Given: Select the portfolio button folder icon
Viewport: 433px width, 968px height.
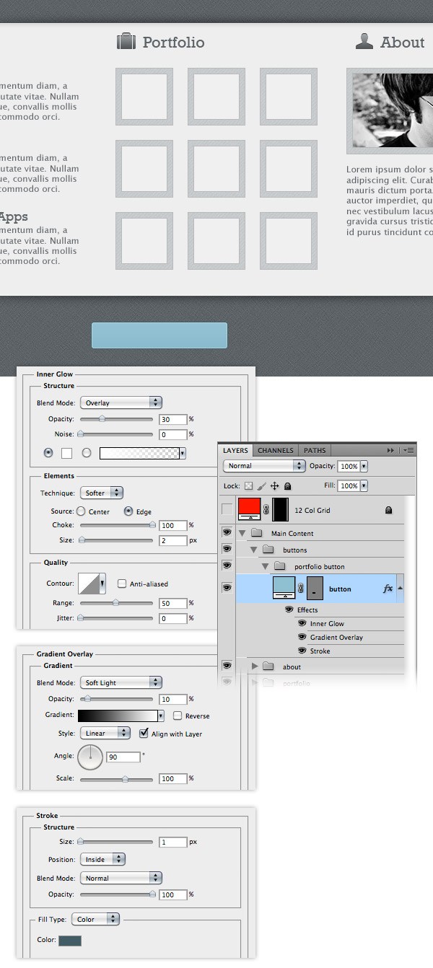Looking at the screenshot, I should click(281, 566).
